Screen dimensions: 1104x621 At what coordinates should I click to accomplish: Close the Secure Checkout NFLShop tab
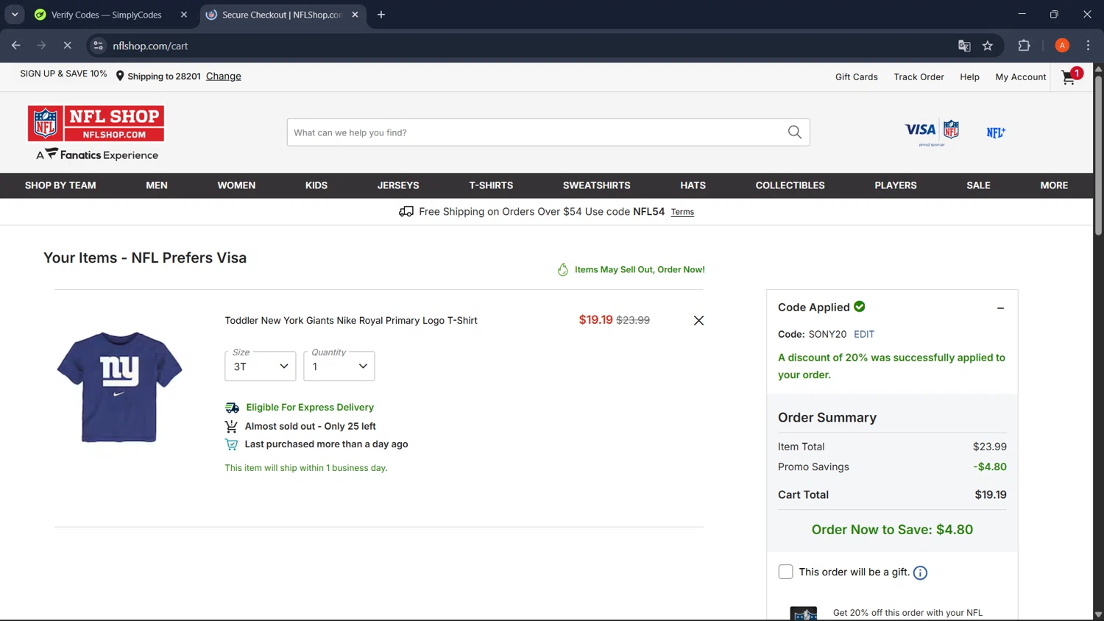355,15
